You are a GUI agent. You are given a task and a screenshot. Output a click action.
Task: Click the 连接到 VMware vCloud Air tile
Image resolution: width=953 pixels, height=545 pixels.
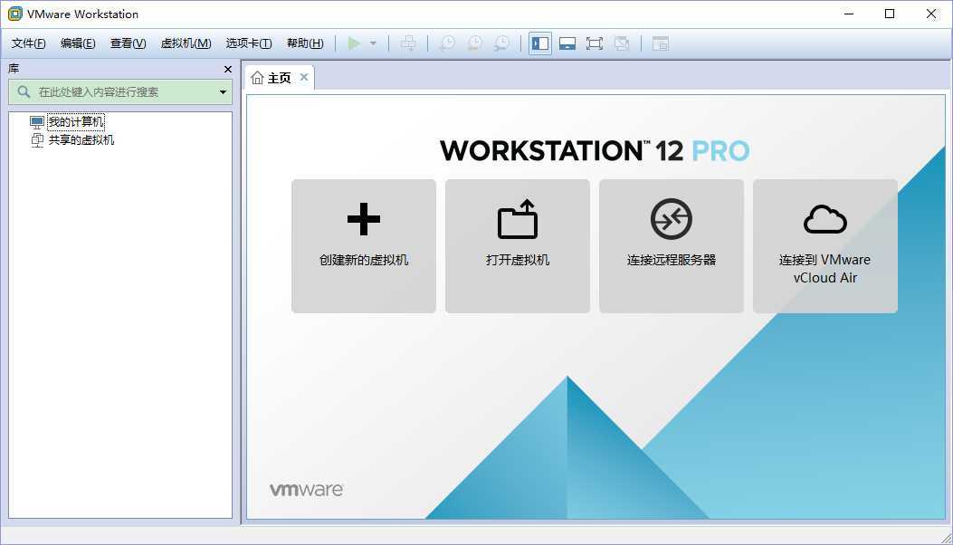click(x=824, y=245)
